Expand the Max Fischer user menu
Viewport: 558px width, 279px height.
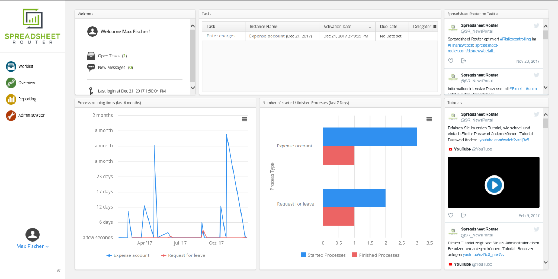[32, 246]
